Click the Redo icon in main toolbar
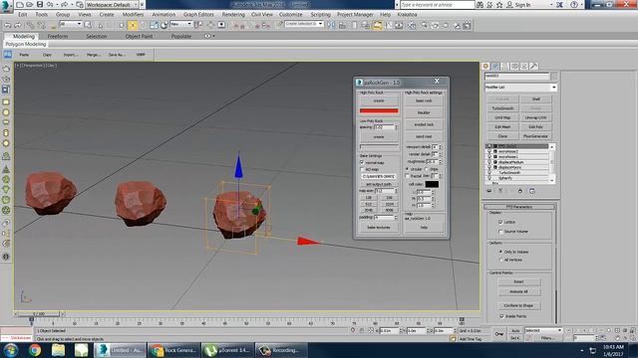Image resolution: width=638 pixels, height=358 pixels. click(18, 25)
